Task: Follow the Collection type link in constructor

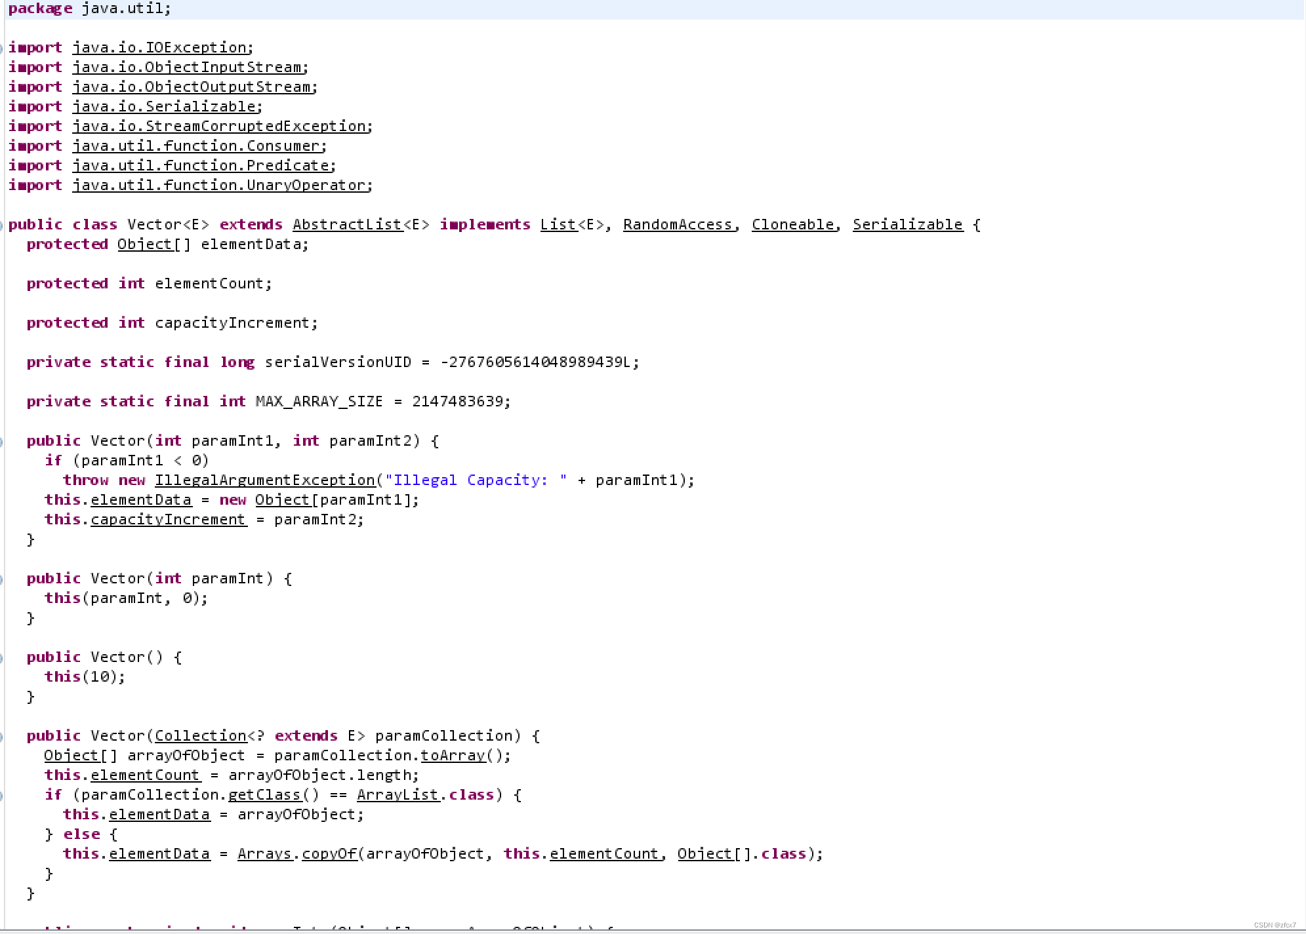Action: pyautogui.click(x=200, y=736)
